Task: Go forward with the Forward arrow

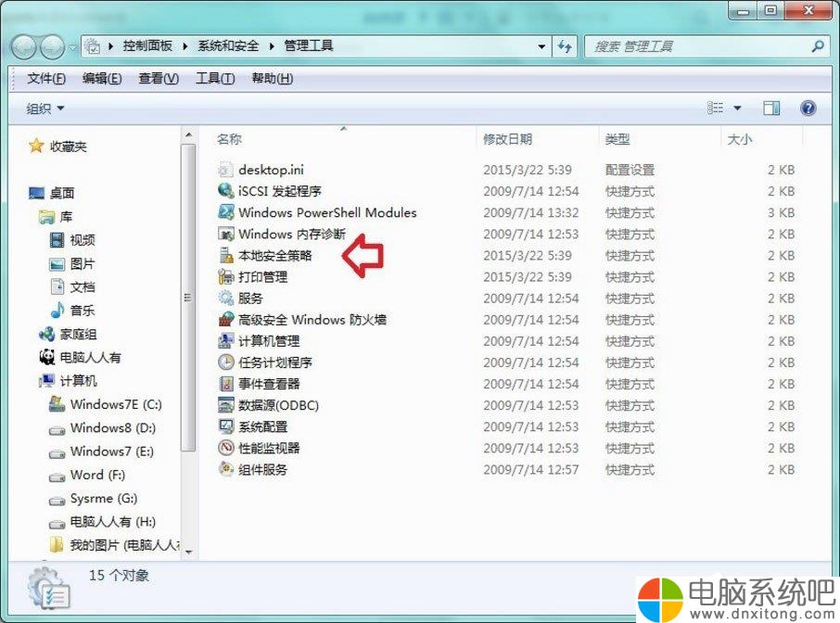Action: click(x=53, y=47)
